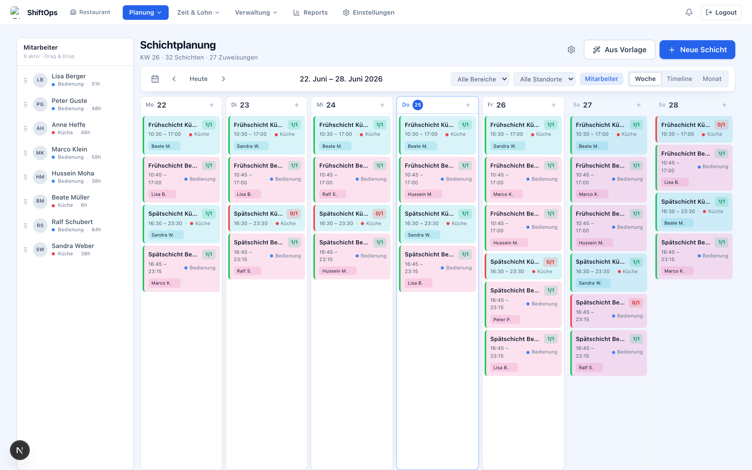Screen dimensions: 752x470
Task: Grab drag handle for Sandra Weber
Action: (x=26, y=250)
